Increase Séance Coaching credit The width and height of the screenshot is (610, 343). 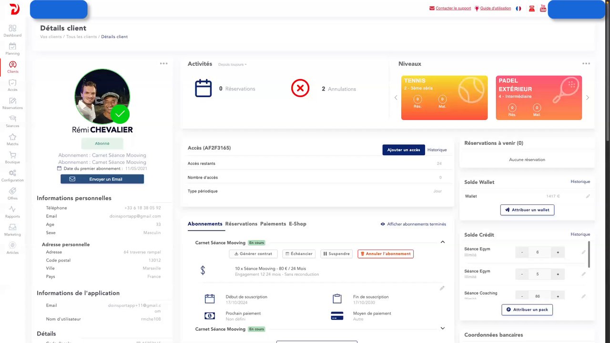pyautogui.click(x=558, y=296)
